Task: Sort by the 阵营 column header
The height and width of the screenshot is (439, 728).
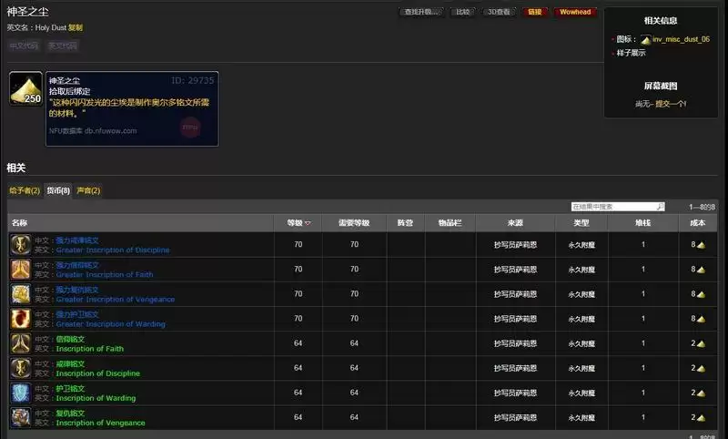Action: coord(405,223)
